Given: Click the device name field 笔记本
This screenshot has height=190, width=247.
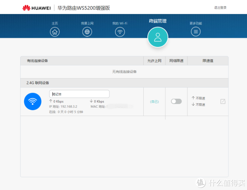Looking at the screenshot, I should [79, 94].
